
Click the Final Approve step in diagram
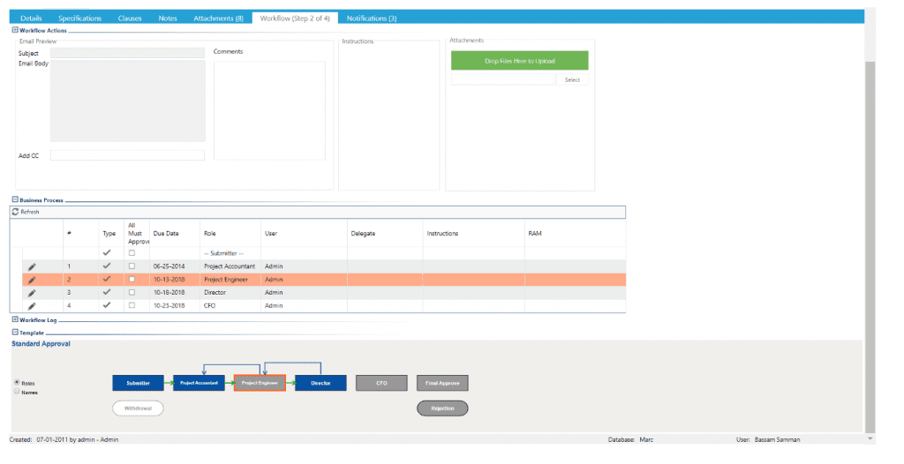(443, 383)
